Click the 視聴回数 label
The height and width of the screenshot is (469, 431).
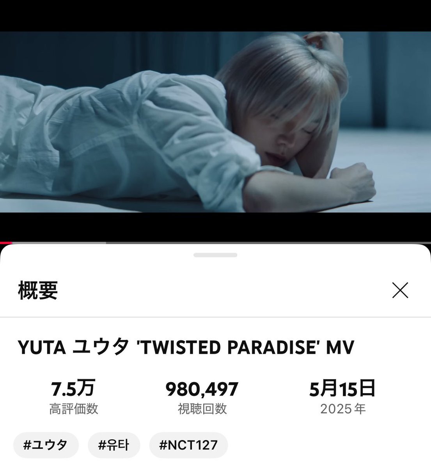point(202,409)
